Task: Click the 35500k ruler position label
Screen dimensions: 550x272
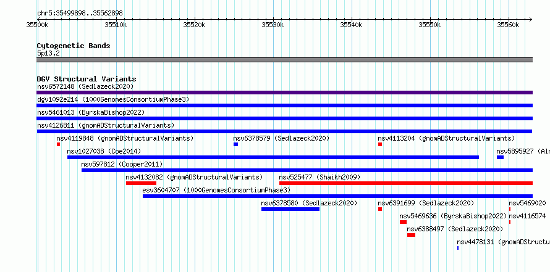Action: pos(37,25)
